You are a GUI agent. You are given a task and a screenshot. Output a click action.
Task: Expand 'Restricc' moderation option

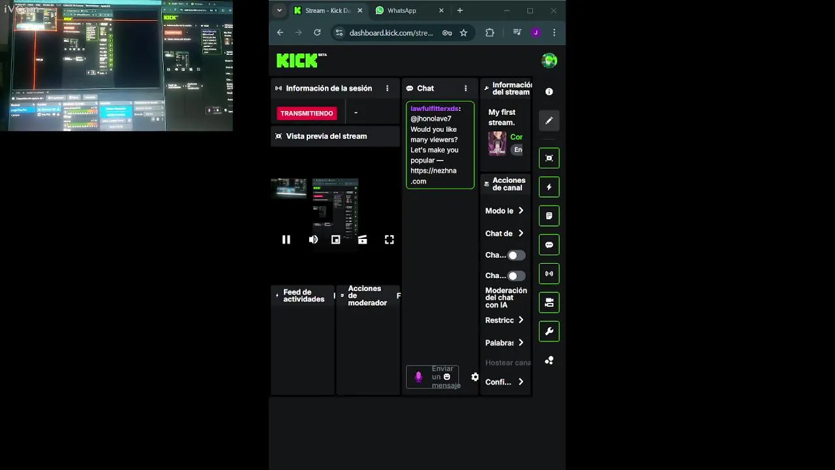[521, 321]
